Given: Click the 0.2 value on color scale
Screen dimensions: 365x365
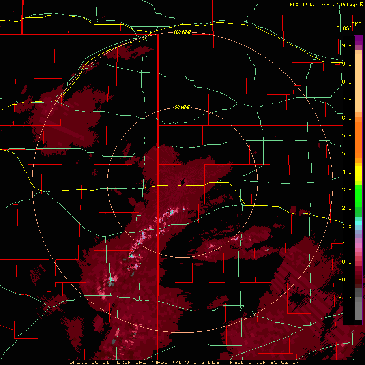Looking at the screenshot, I should click(347, 262).
